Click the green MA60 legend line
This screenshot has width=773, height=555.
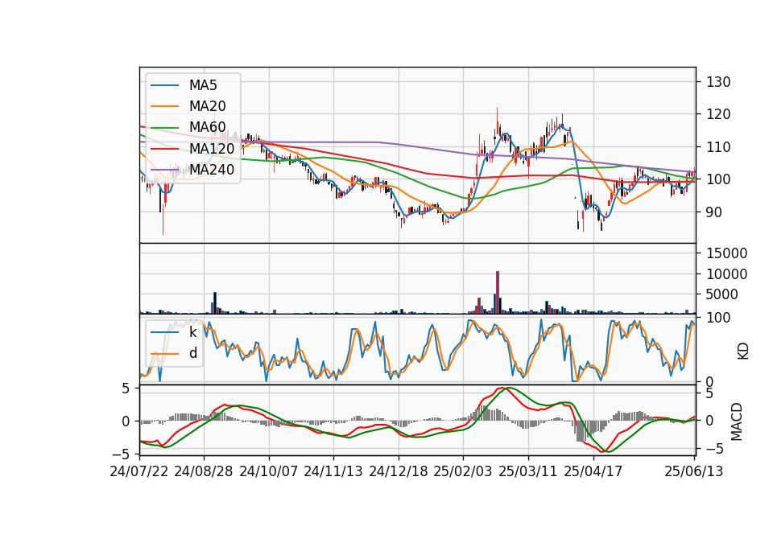click(x=164, y=128)
